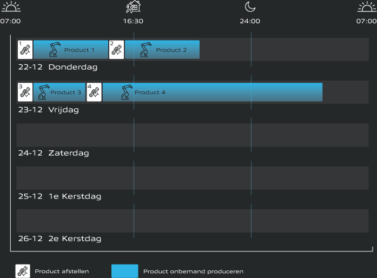Click the moon icon above 24:00

point(249,7)
